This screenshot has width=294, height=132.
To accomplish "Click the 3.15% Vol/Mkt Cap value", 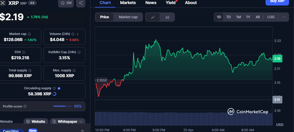I will coord(64,58).
